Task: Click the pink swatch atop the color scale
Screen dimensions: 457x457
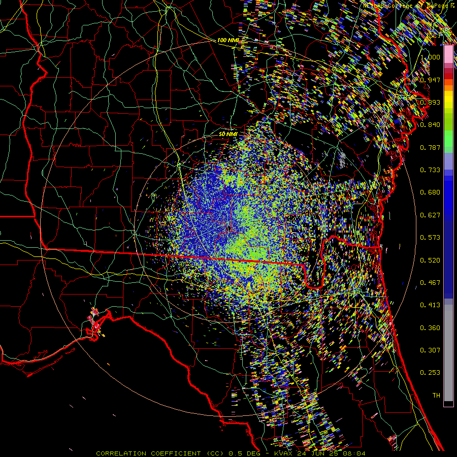Action: [448, 54]
